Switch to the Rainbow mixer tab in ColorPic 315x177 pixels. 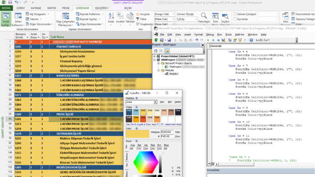127,156
